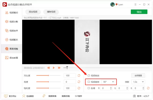Enable the 色调 checkbox
Viewport: 153px width, 100px height.
pos(89,88)
